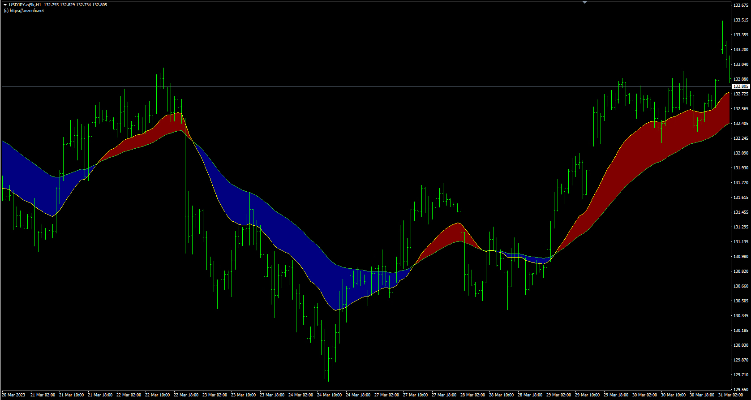Click the 131.135 price scale label
The width and height of the screenshot is (751, 400).
click(741, 242)
